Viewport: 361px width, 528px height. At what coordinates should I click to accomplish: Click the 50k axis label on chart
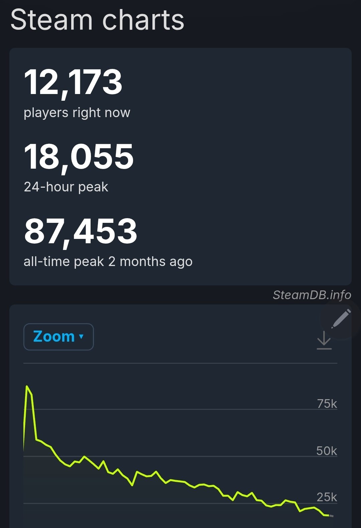pyautogui.click(x=327, y=451)
